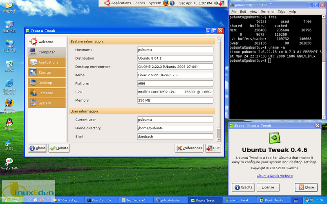Open the System category in Ubuntu Tweak sidebar
Screen dimensions: 327x204
(47, 103)
